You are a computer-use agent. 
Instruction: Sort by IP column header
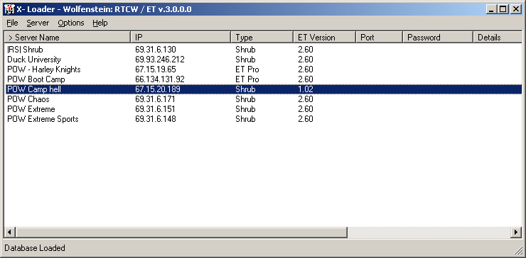click(181, 37)
